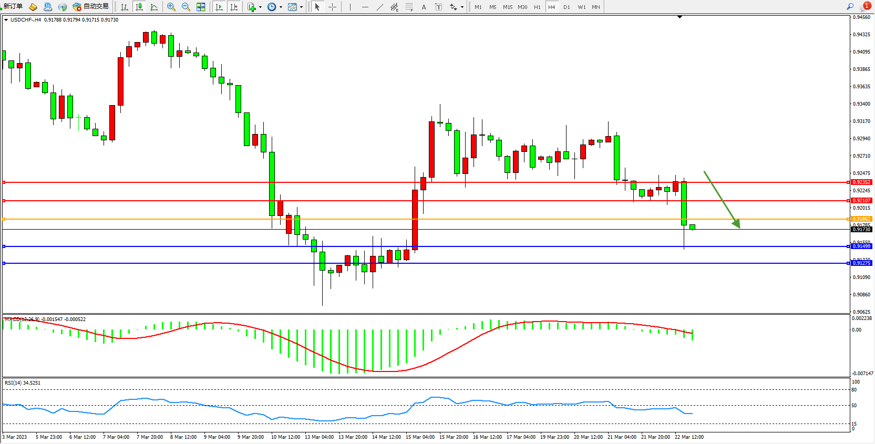The image size is (875, 444).
Task: Pick the trendline drawing tool
Action: tap(380, 7)
